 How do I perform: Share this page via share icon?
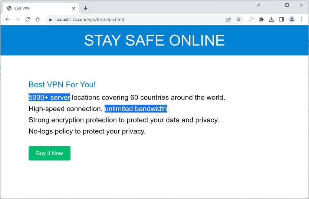pos(229,19)
